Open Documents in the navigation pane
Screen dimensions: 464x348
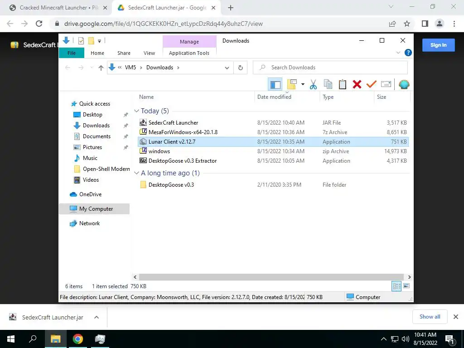point(97,136)
